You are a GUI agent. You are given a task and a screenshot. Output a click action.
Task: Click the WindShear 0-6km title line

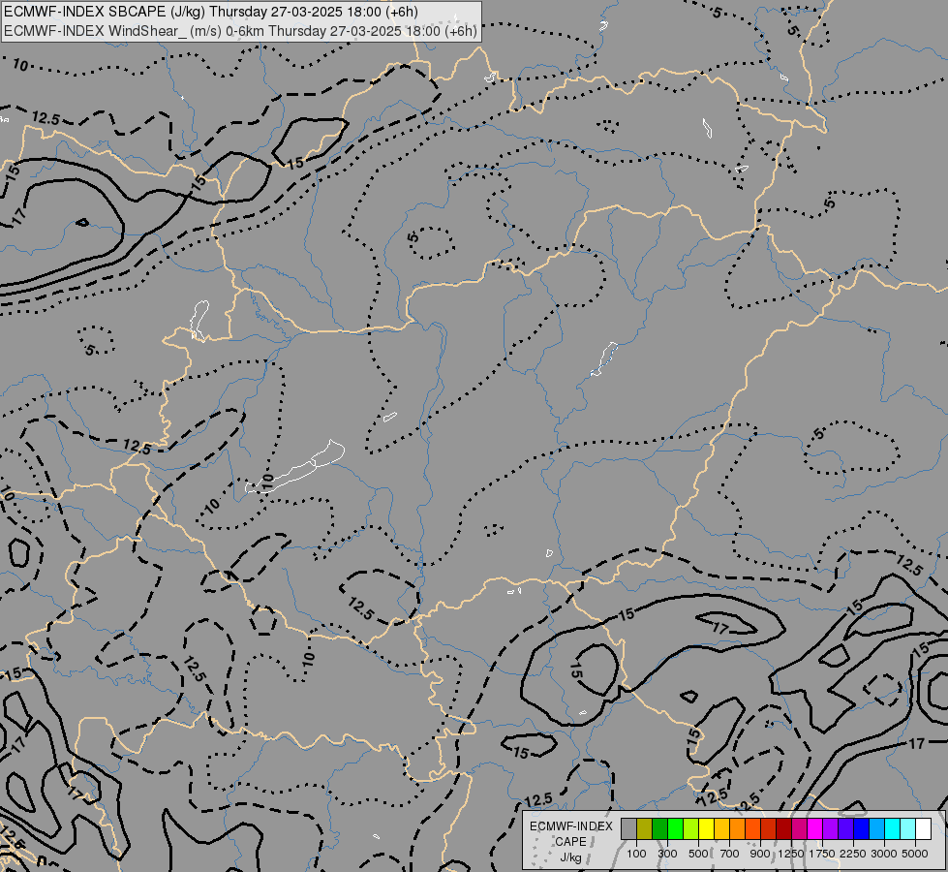tap(240, 31)
